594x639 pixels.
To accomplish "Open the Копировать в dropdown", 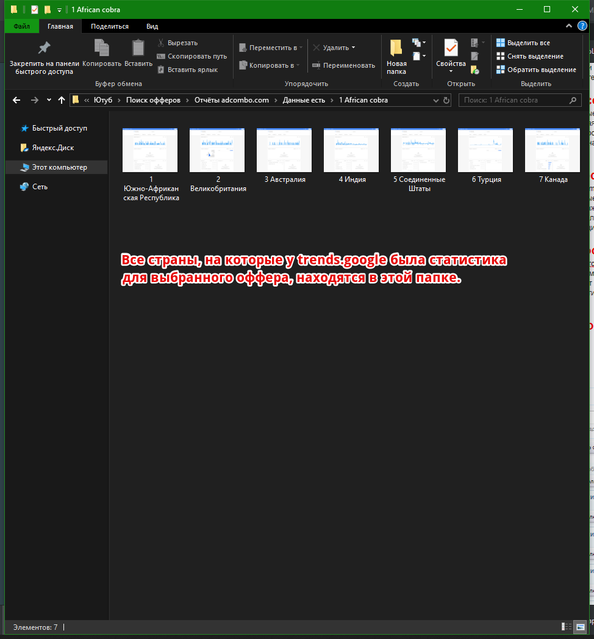I will 269,65.
